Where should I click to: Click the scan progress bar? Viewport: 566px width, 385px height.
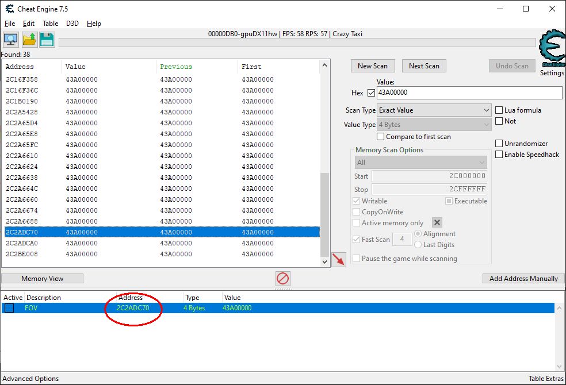(297, 43)
